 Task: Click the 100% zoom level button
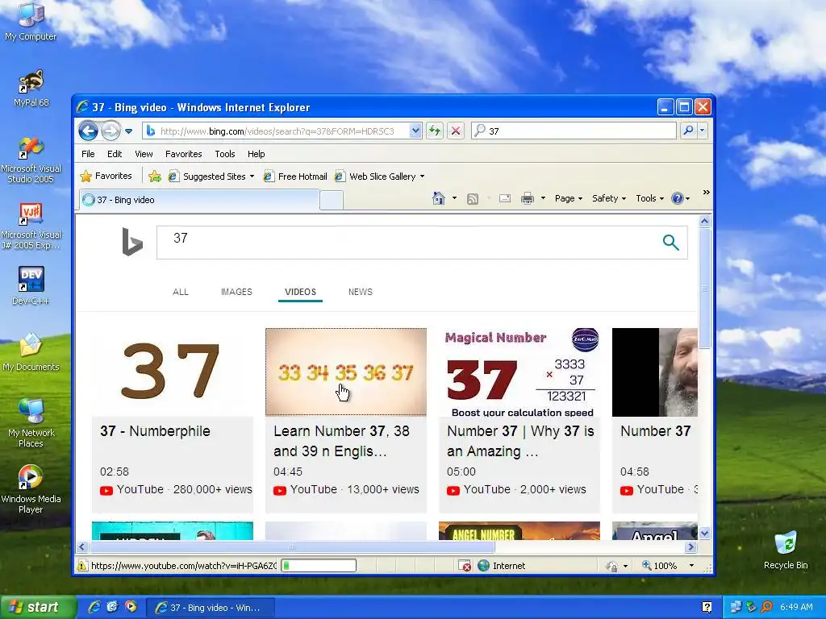pyautogui.click(x=660, y=566)
